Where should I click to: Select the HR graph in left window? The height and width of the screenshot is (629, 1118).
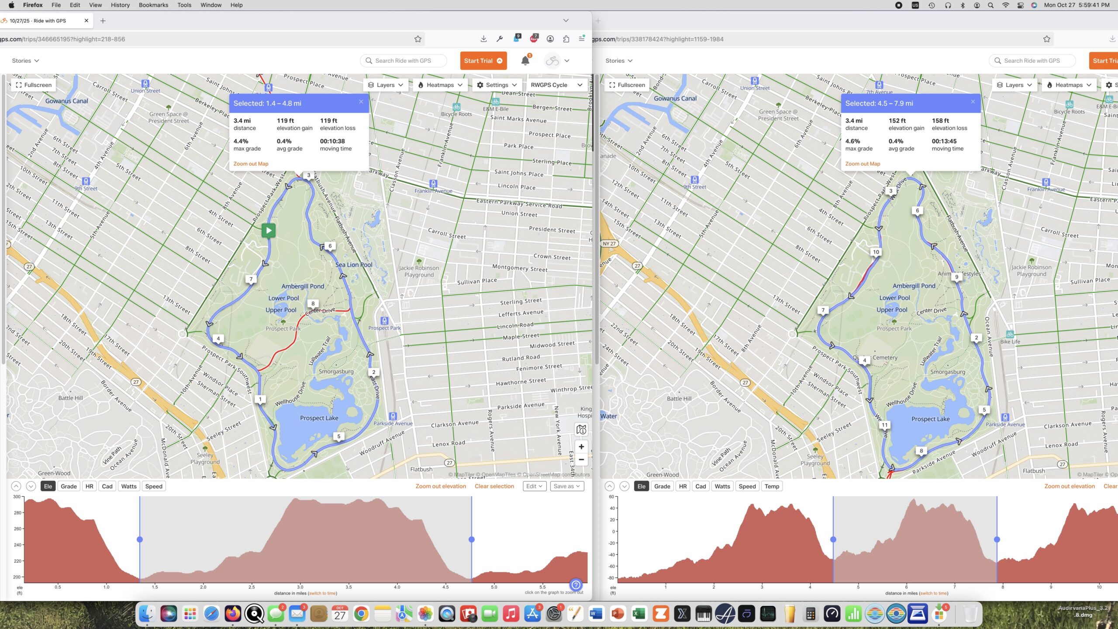point(90,486)
